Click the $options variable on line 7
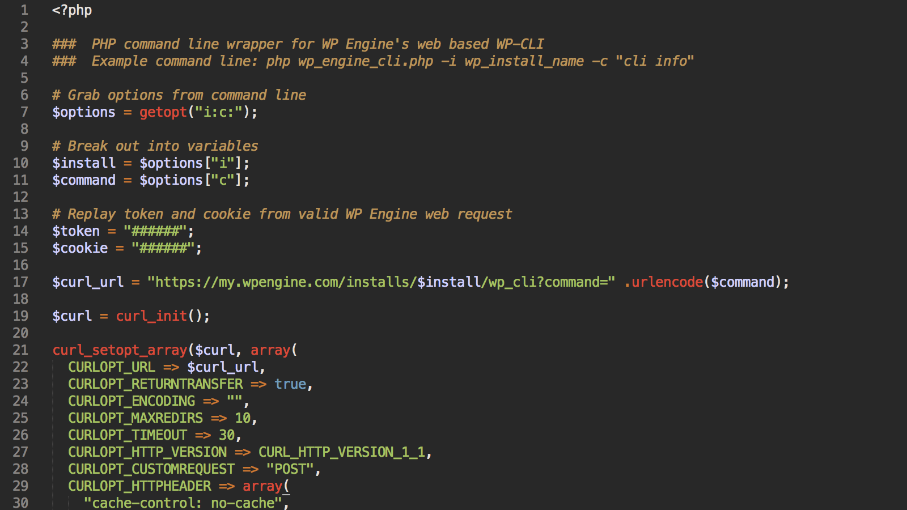 point(84,112)
